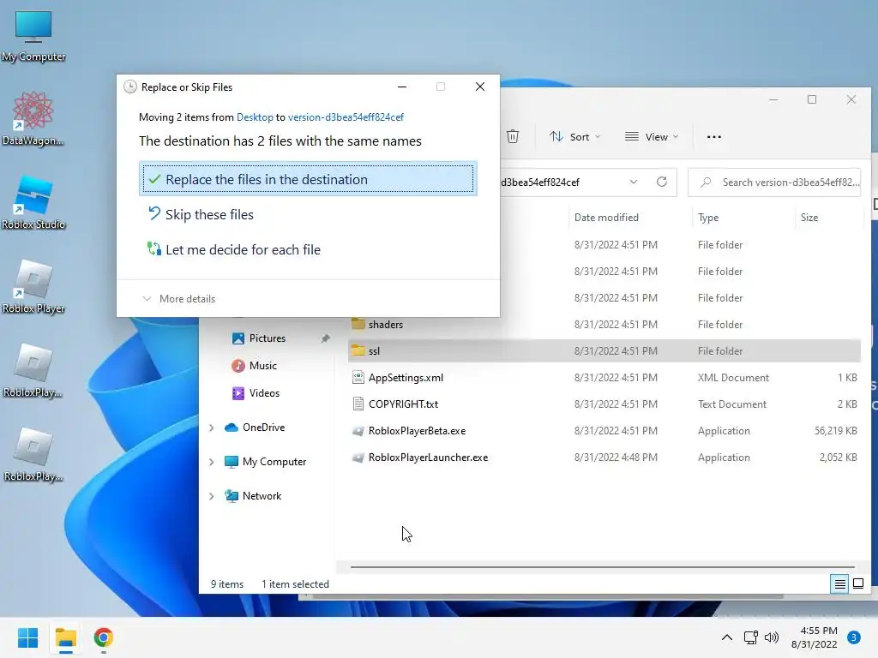Switch to details view layout button
Viewport: 878px width, 658px height.
(839, 584)
